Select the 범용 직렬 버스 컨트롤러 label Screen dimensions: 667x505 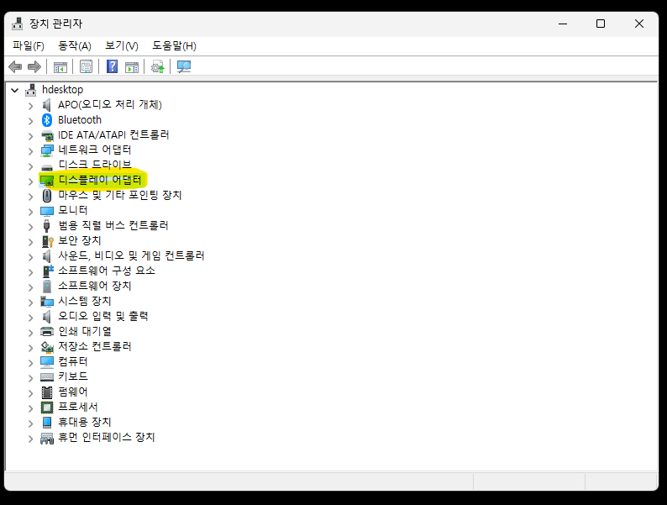[113, 225]
